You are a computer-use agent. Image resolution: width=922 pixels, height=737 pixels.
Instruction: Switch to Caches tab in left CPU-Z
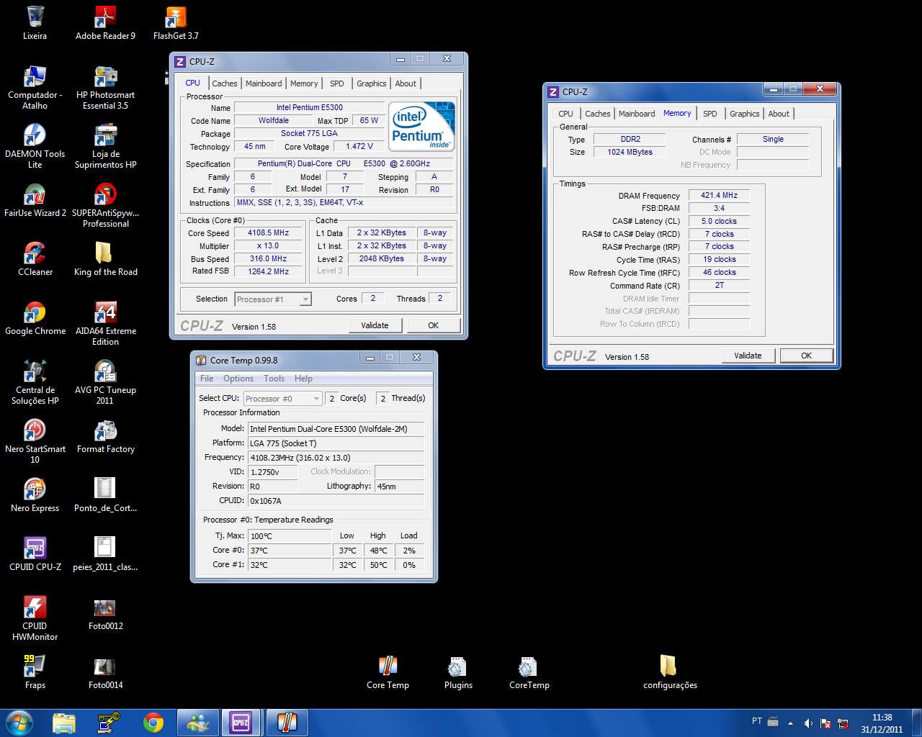(224, 83)
